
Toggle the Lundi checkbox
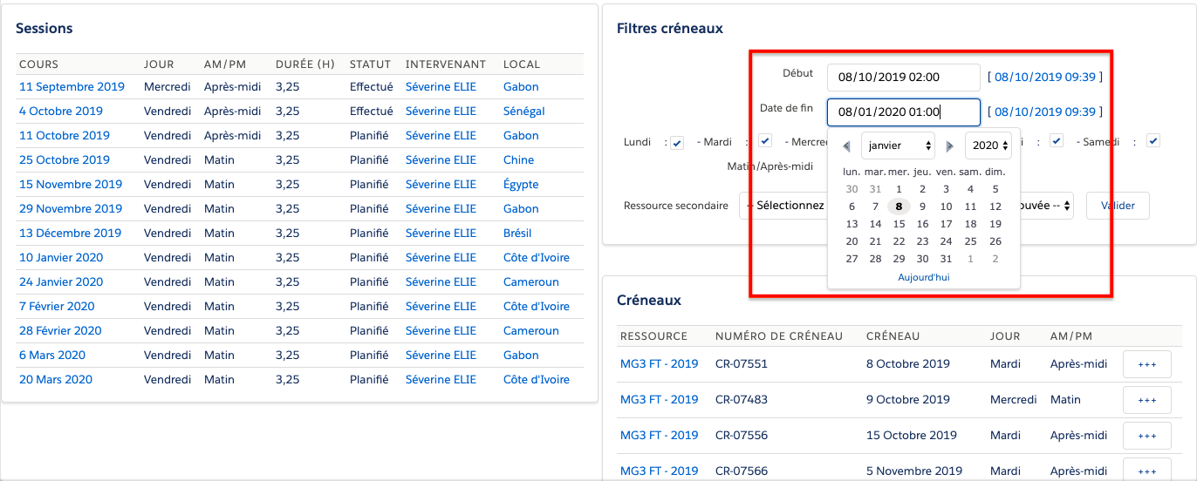(x=677, y=143)
